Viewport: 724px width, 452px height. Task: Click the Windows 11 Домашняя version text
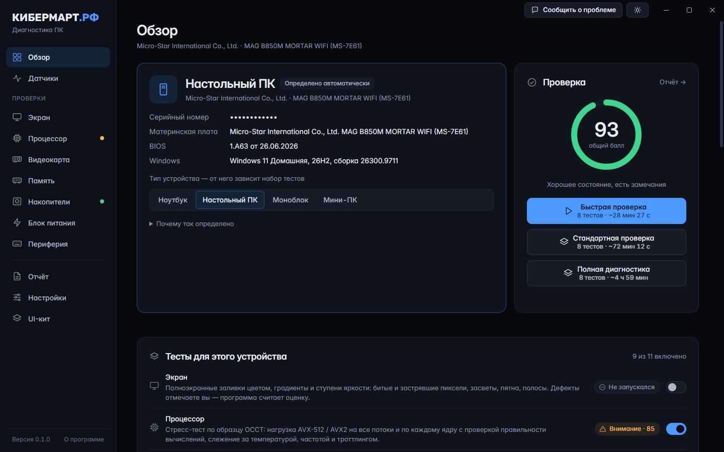314,161
